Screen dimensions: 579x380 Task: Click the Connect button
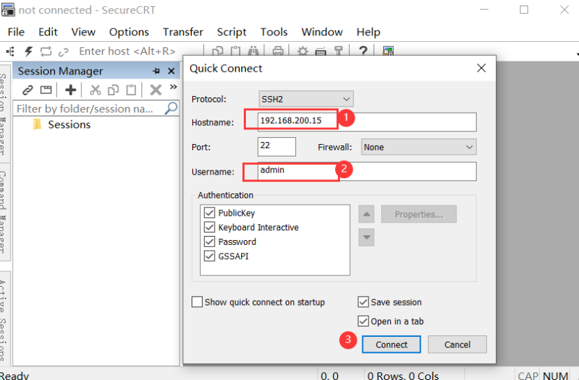coord(392,345)
